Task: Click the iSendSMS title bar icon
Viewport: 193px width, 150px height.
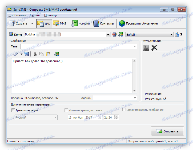Action: [x=9, y=9]
